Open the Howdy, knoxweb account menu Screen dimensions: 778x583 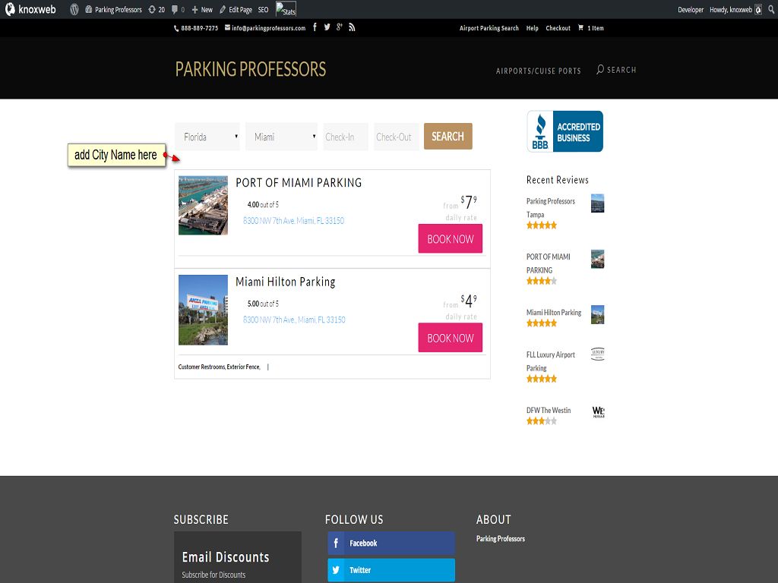(x=735, y=9)
